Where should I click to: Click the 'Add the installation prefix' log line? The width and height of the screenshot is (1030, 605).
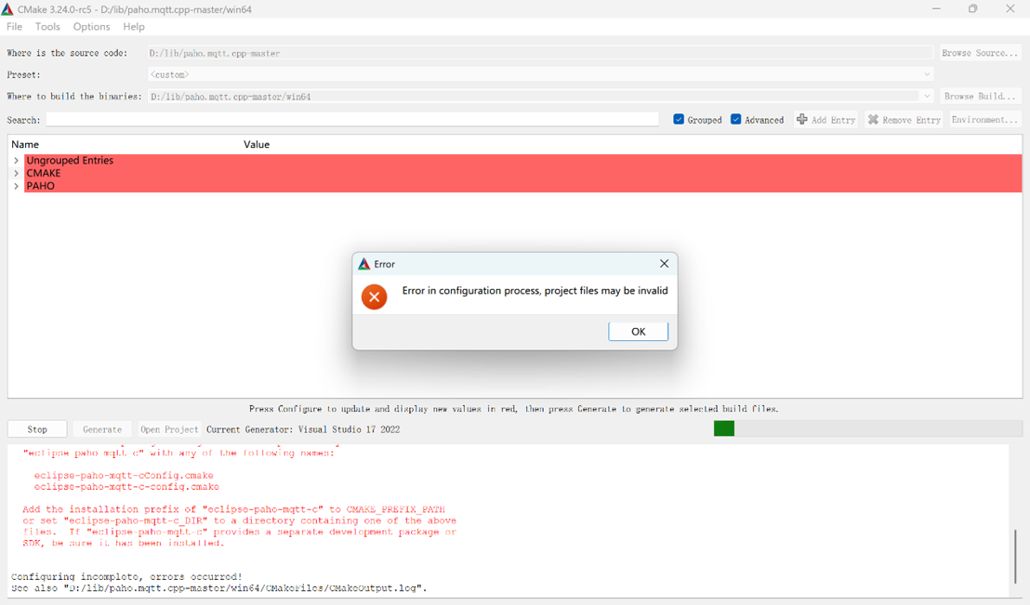click(233, 509)
